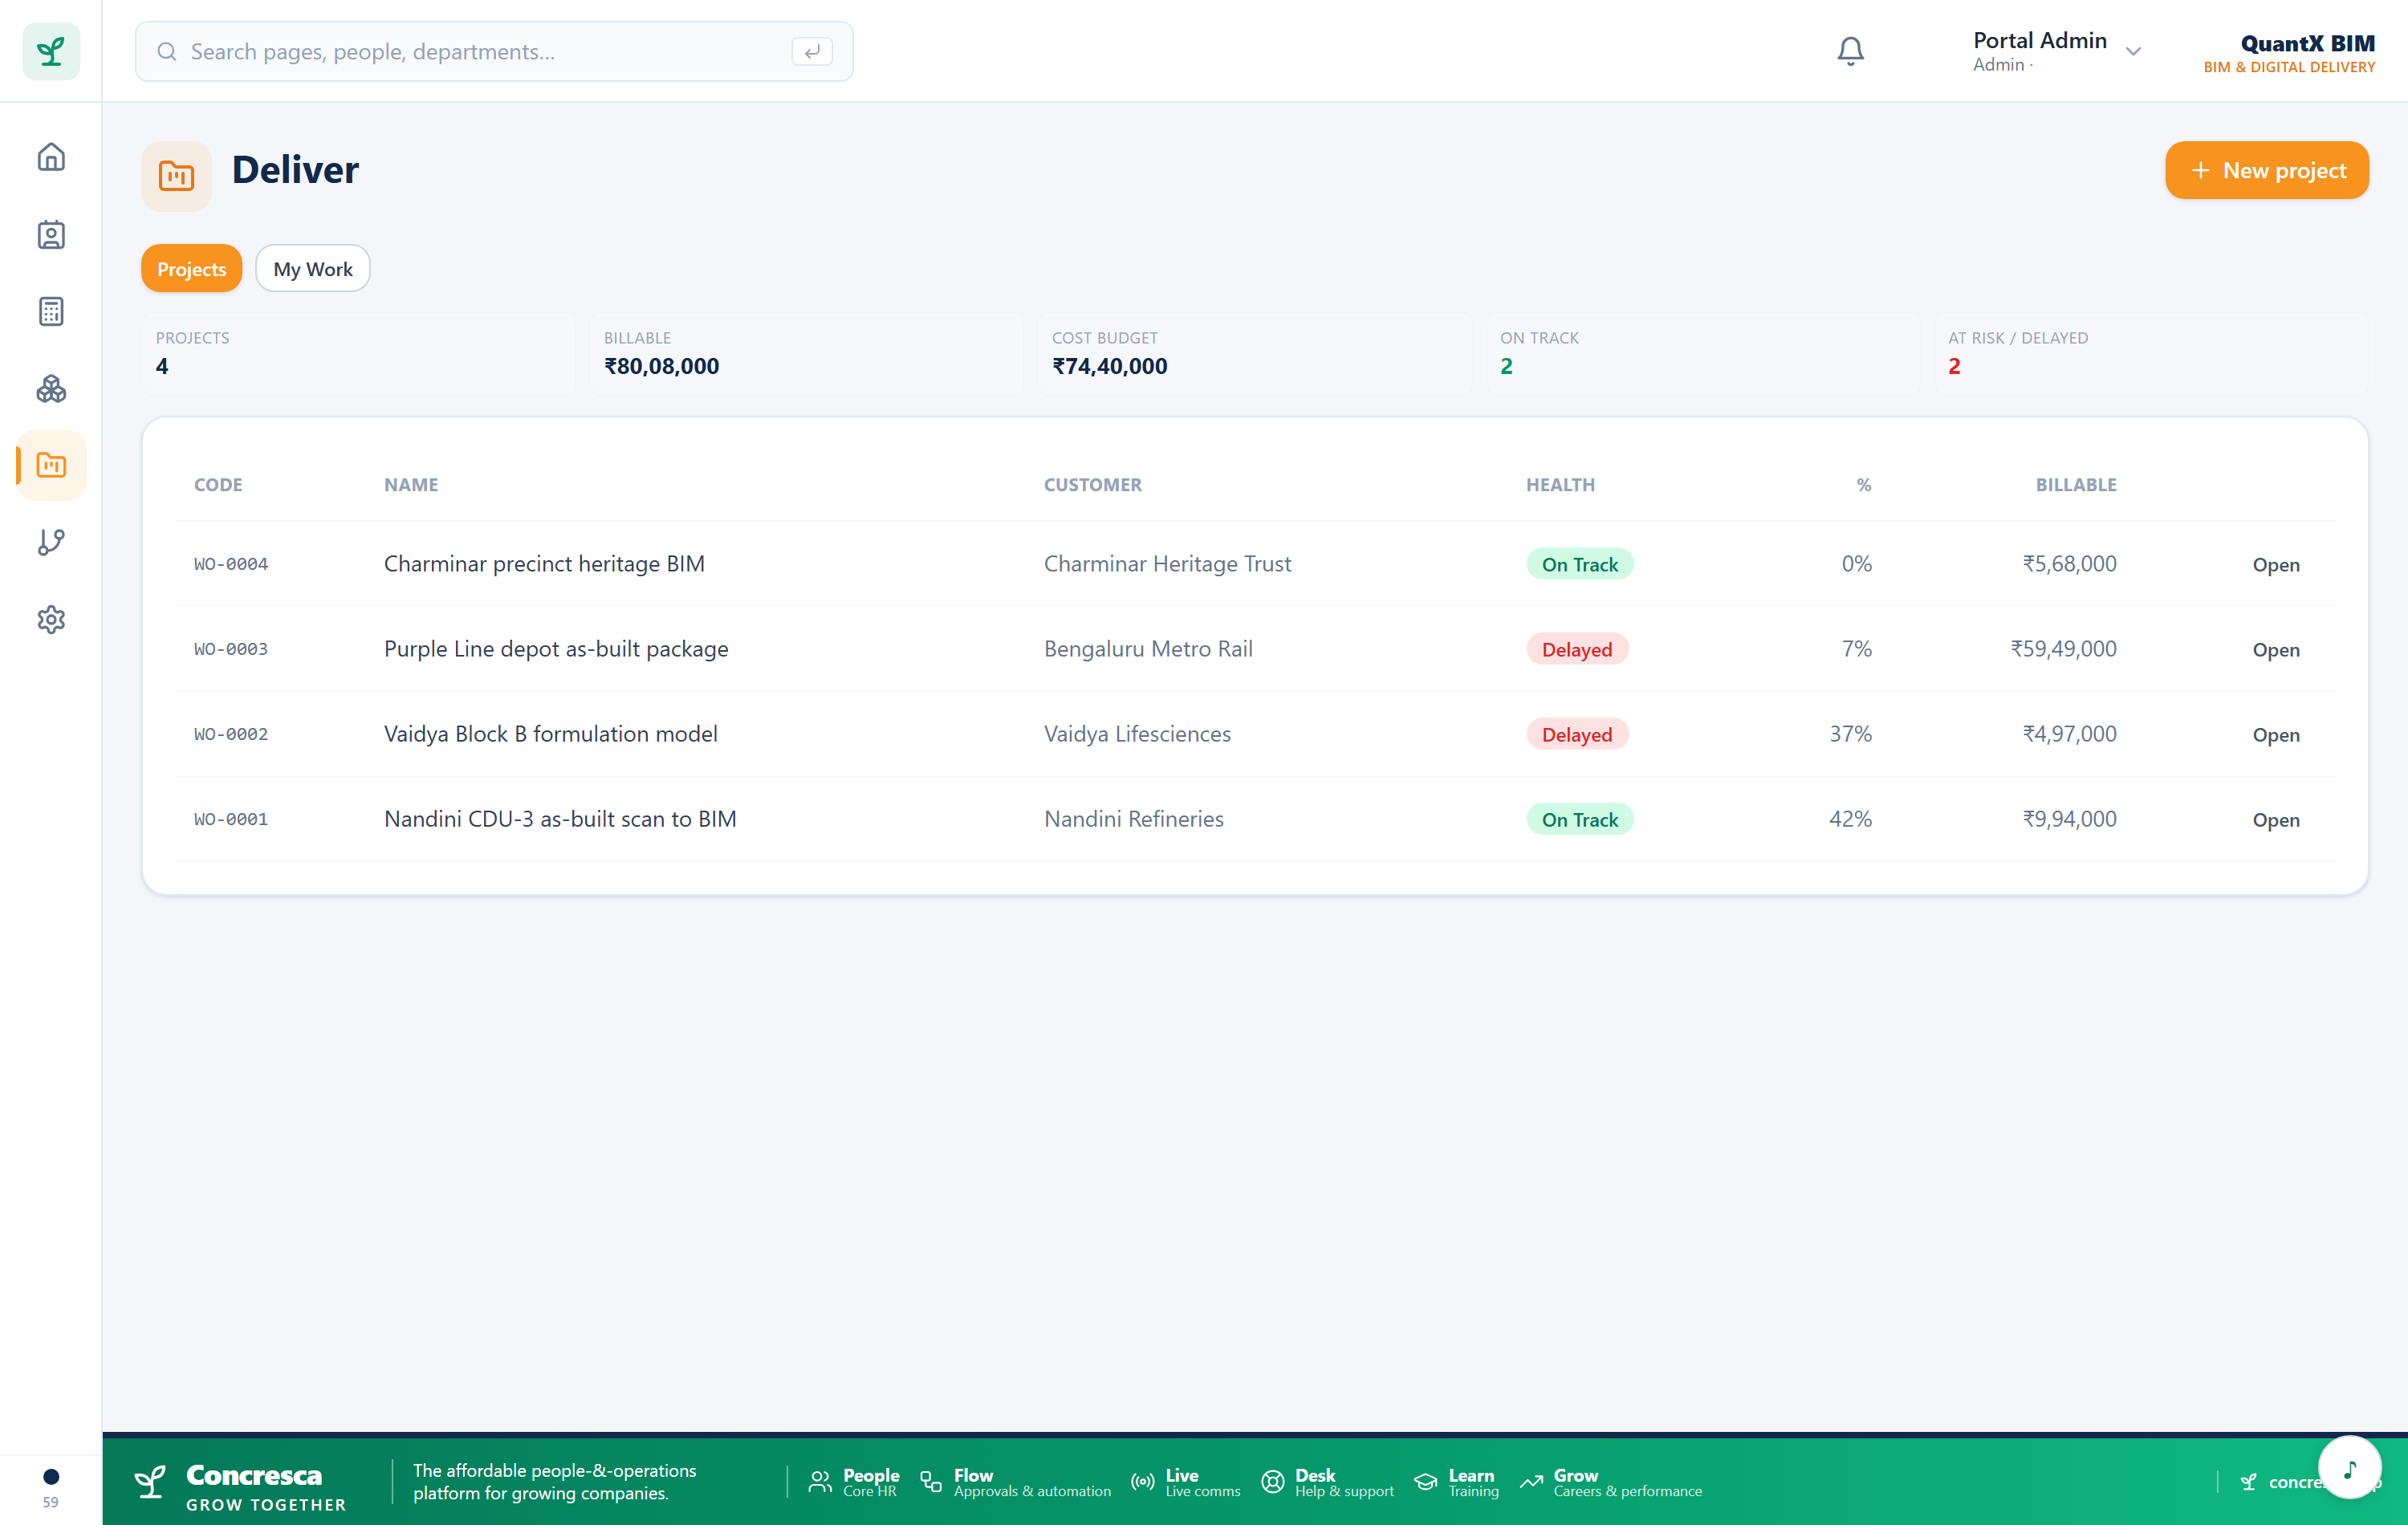Click the New project button
The image size is (2408, 1525).
tap(2266, 170)
